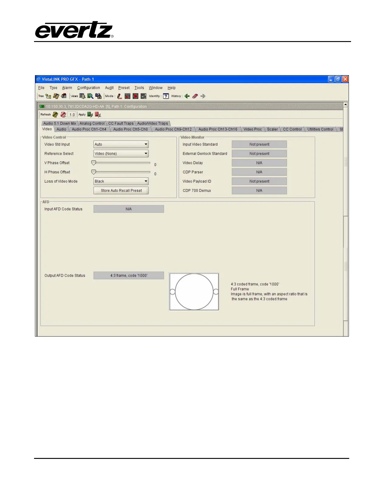The image size is (372, 482).
Task: Click the four-pane grid Mode icon
Action: [143, 96]
